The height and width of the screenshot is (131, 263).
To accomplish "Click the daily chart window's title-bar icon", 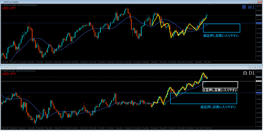I will coord(2,67).
